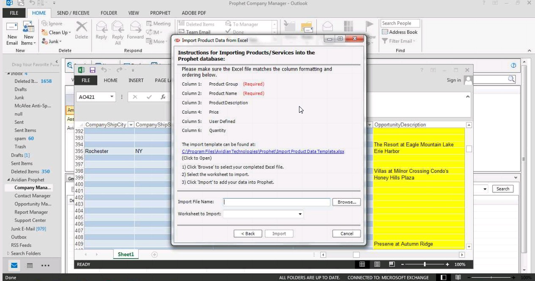Open the Drafts folder under Inbox
535x281 pixels.
click(20, 89)
